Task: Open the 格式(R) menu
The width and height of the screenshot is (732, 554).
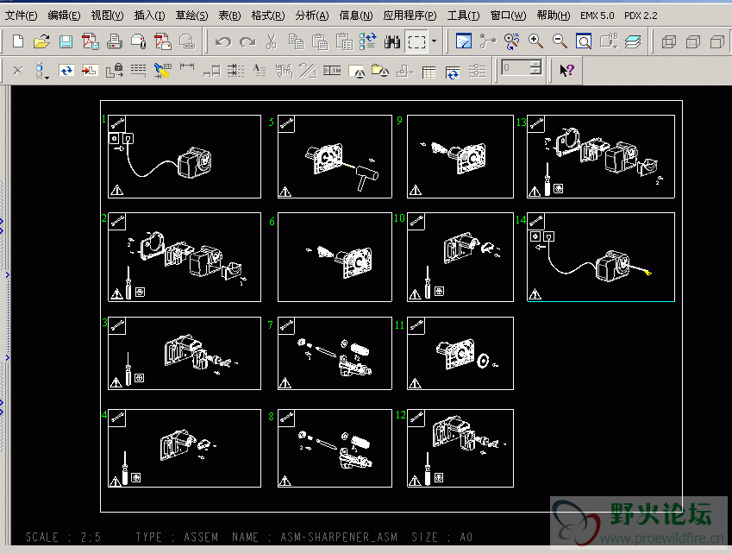Action: point(267,16)
